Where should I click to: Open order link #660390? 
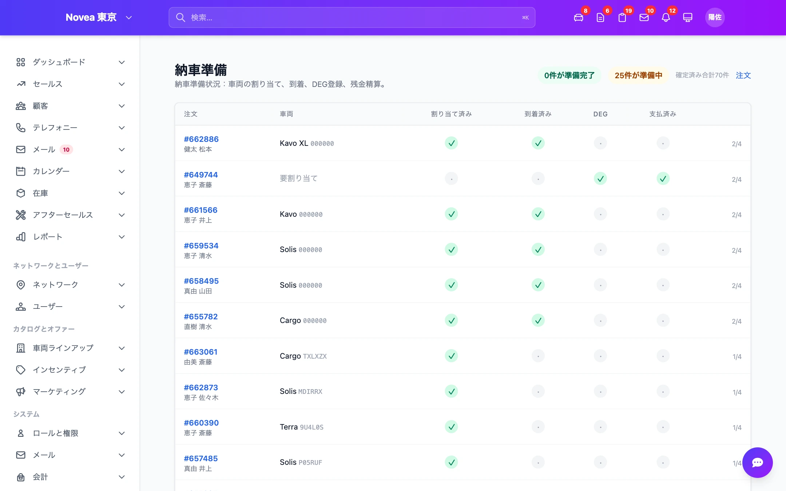click(x=201, y=423)
